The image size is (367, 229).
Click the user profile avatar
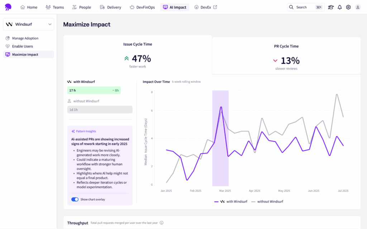point(357,7)
